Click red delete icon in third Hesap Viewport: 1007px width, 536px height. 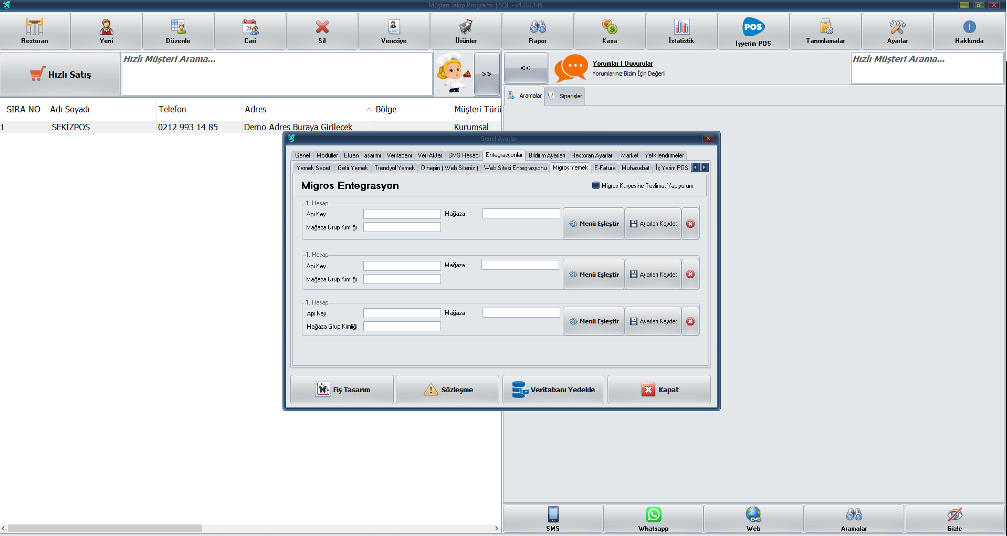coord(690,321)
